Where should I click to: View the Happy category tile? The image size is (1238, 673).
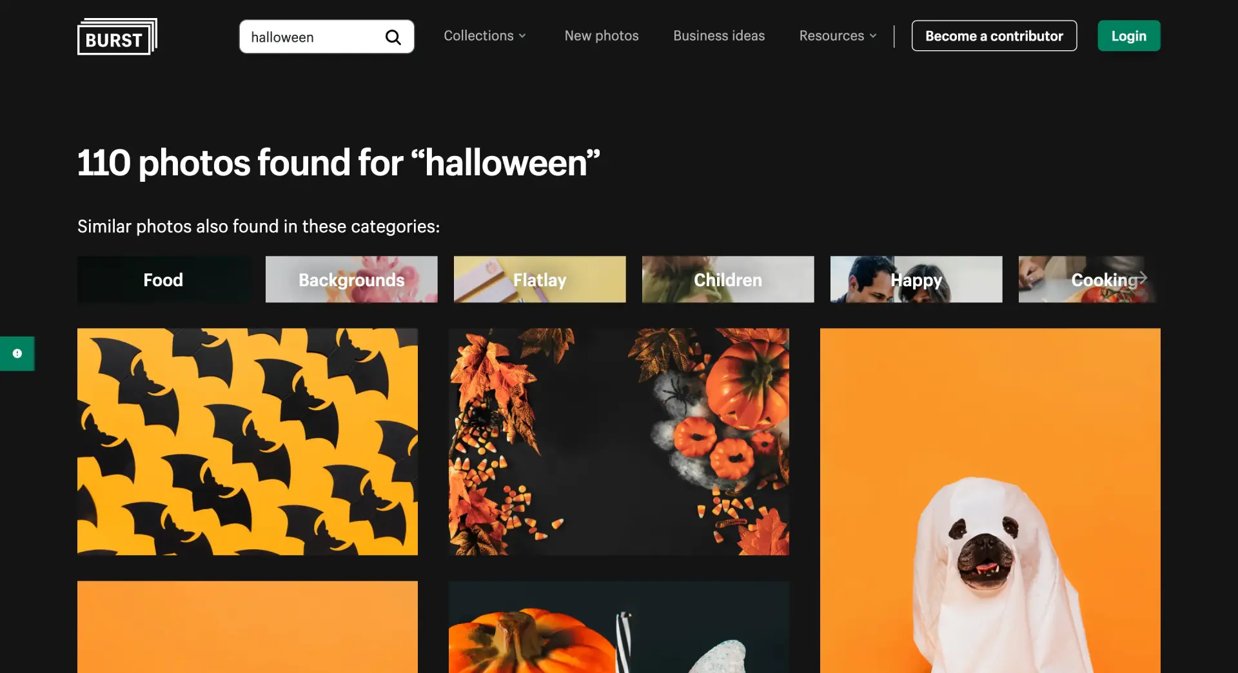point(916,280)
